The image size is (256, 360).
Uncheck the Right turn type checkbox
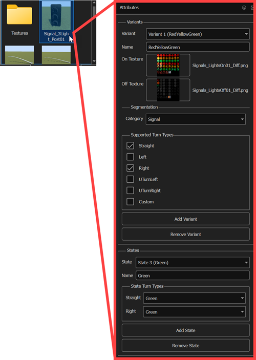click(x=130, y=168)
